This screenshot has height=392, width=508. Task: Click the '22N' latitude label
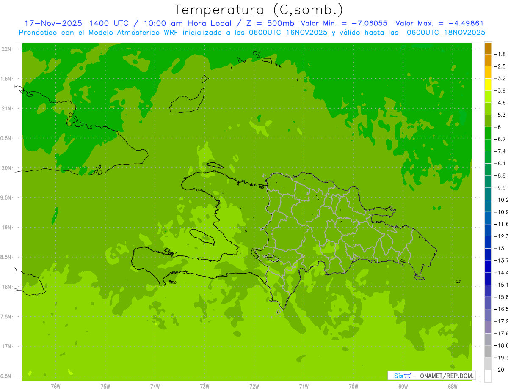click(x=6, y=49)
